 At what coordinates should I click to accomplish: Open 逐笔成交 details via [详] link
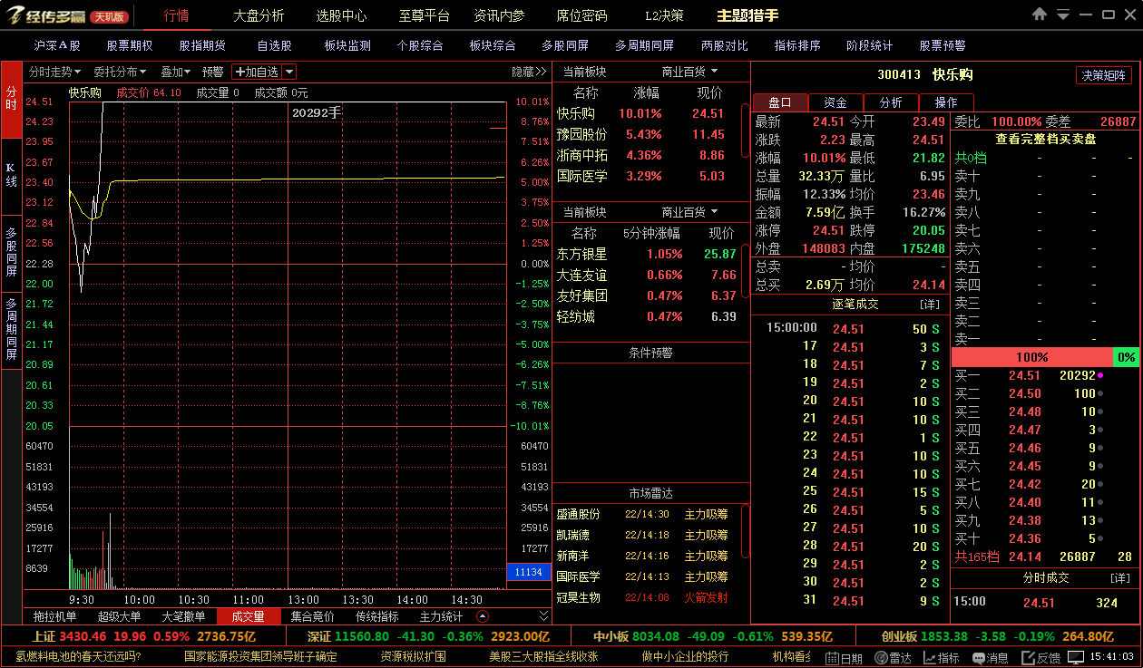(930, 304)
